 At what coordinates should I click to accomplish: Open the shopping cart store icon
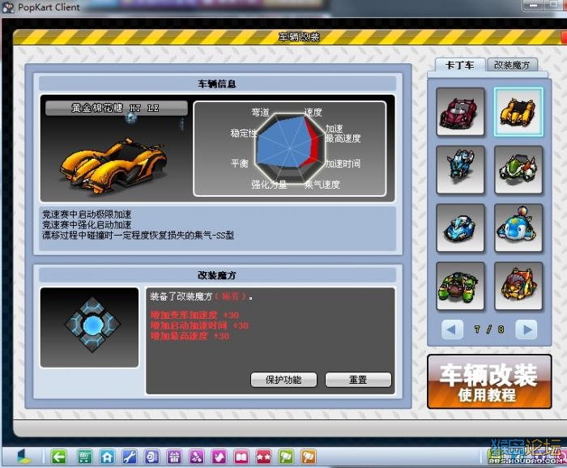(84, 457)
